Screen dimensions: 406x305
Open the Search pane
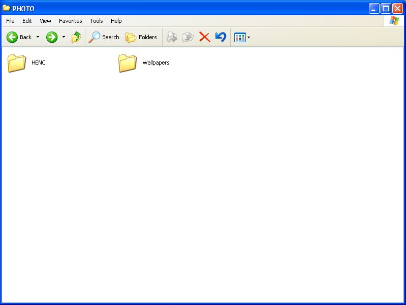(104, 37)
